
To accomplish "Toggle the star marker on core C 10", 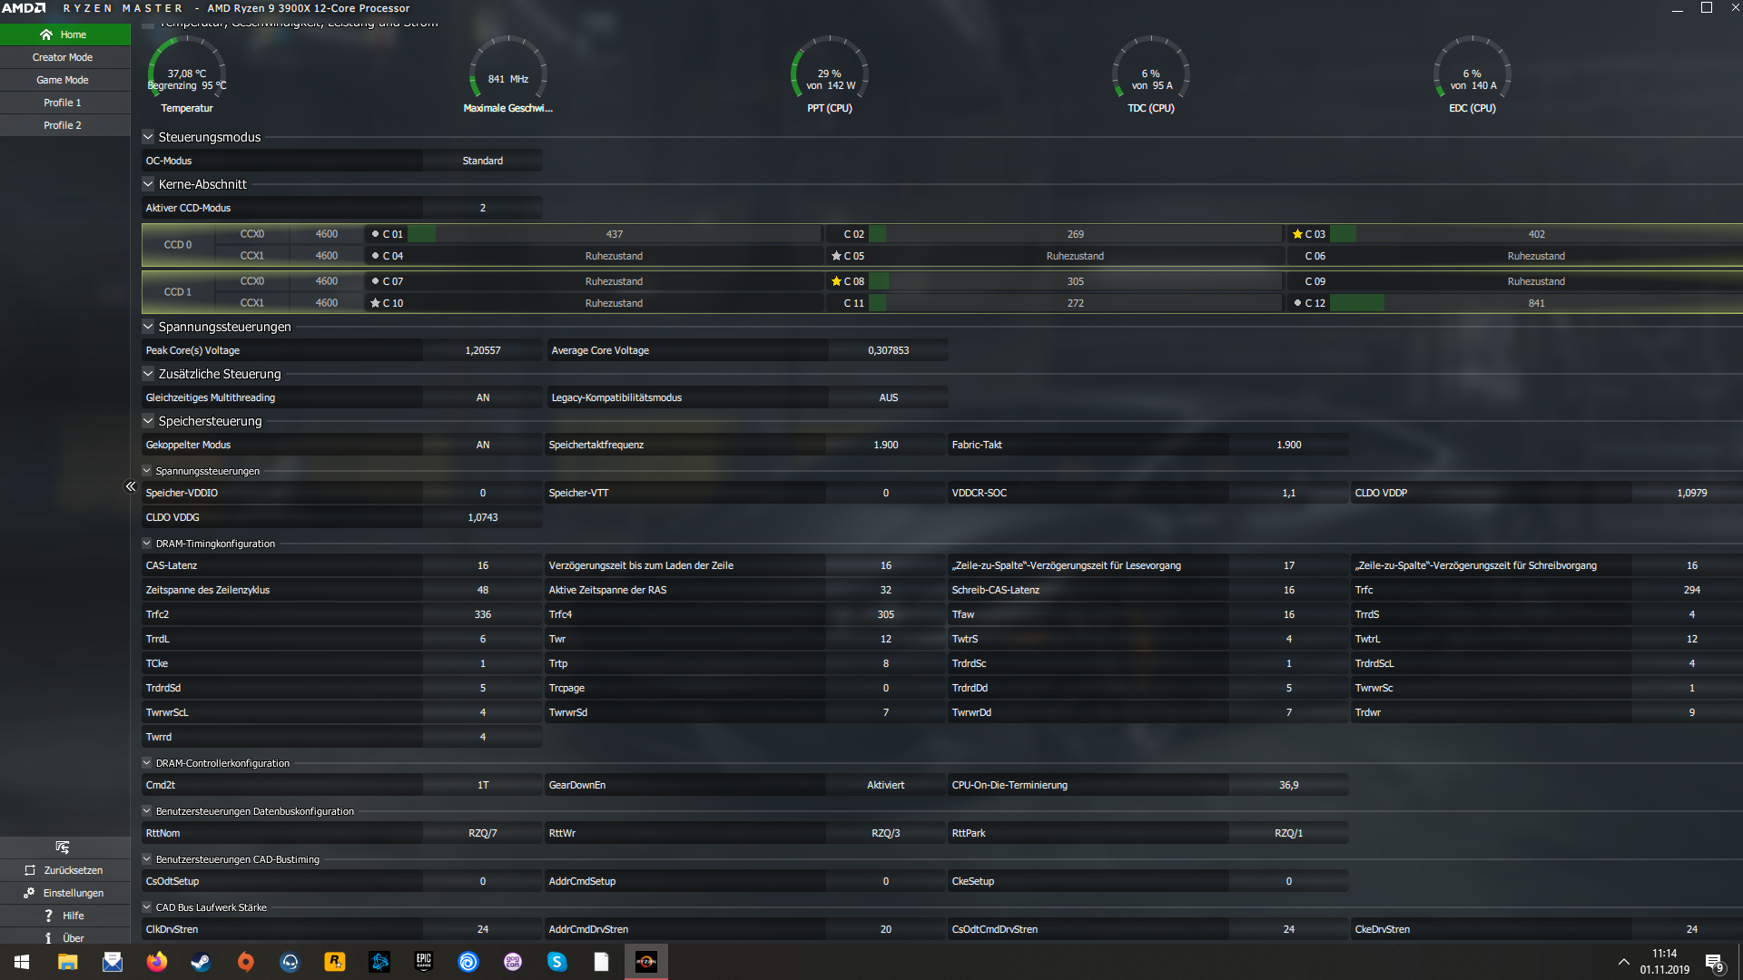I will pyautogui.click(x=375, y=303).
